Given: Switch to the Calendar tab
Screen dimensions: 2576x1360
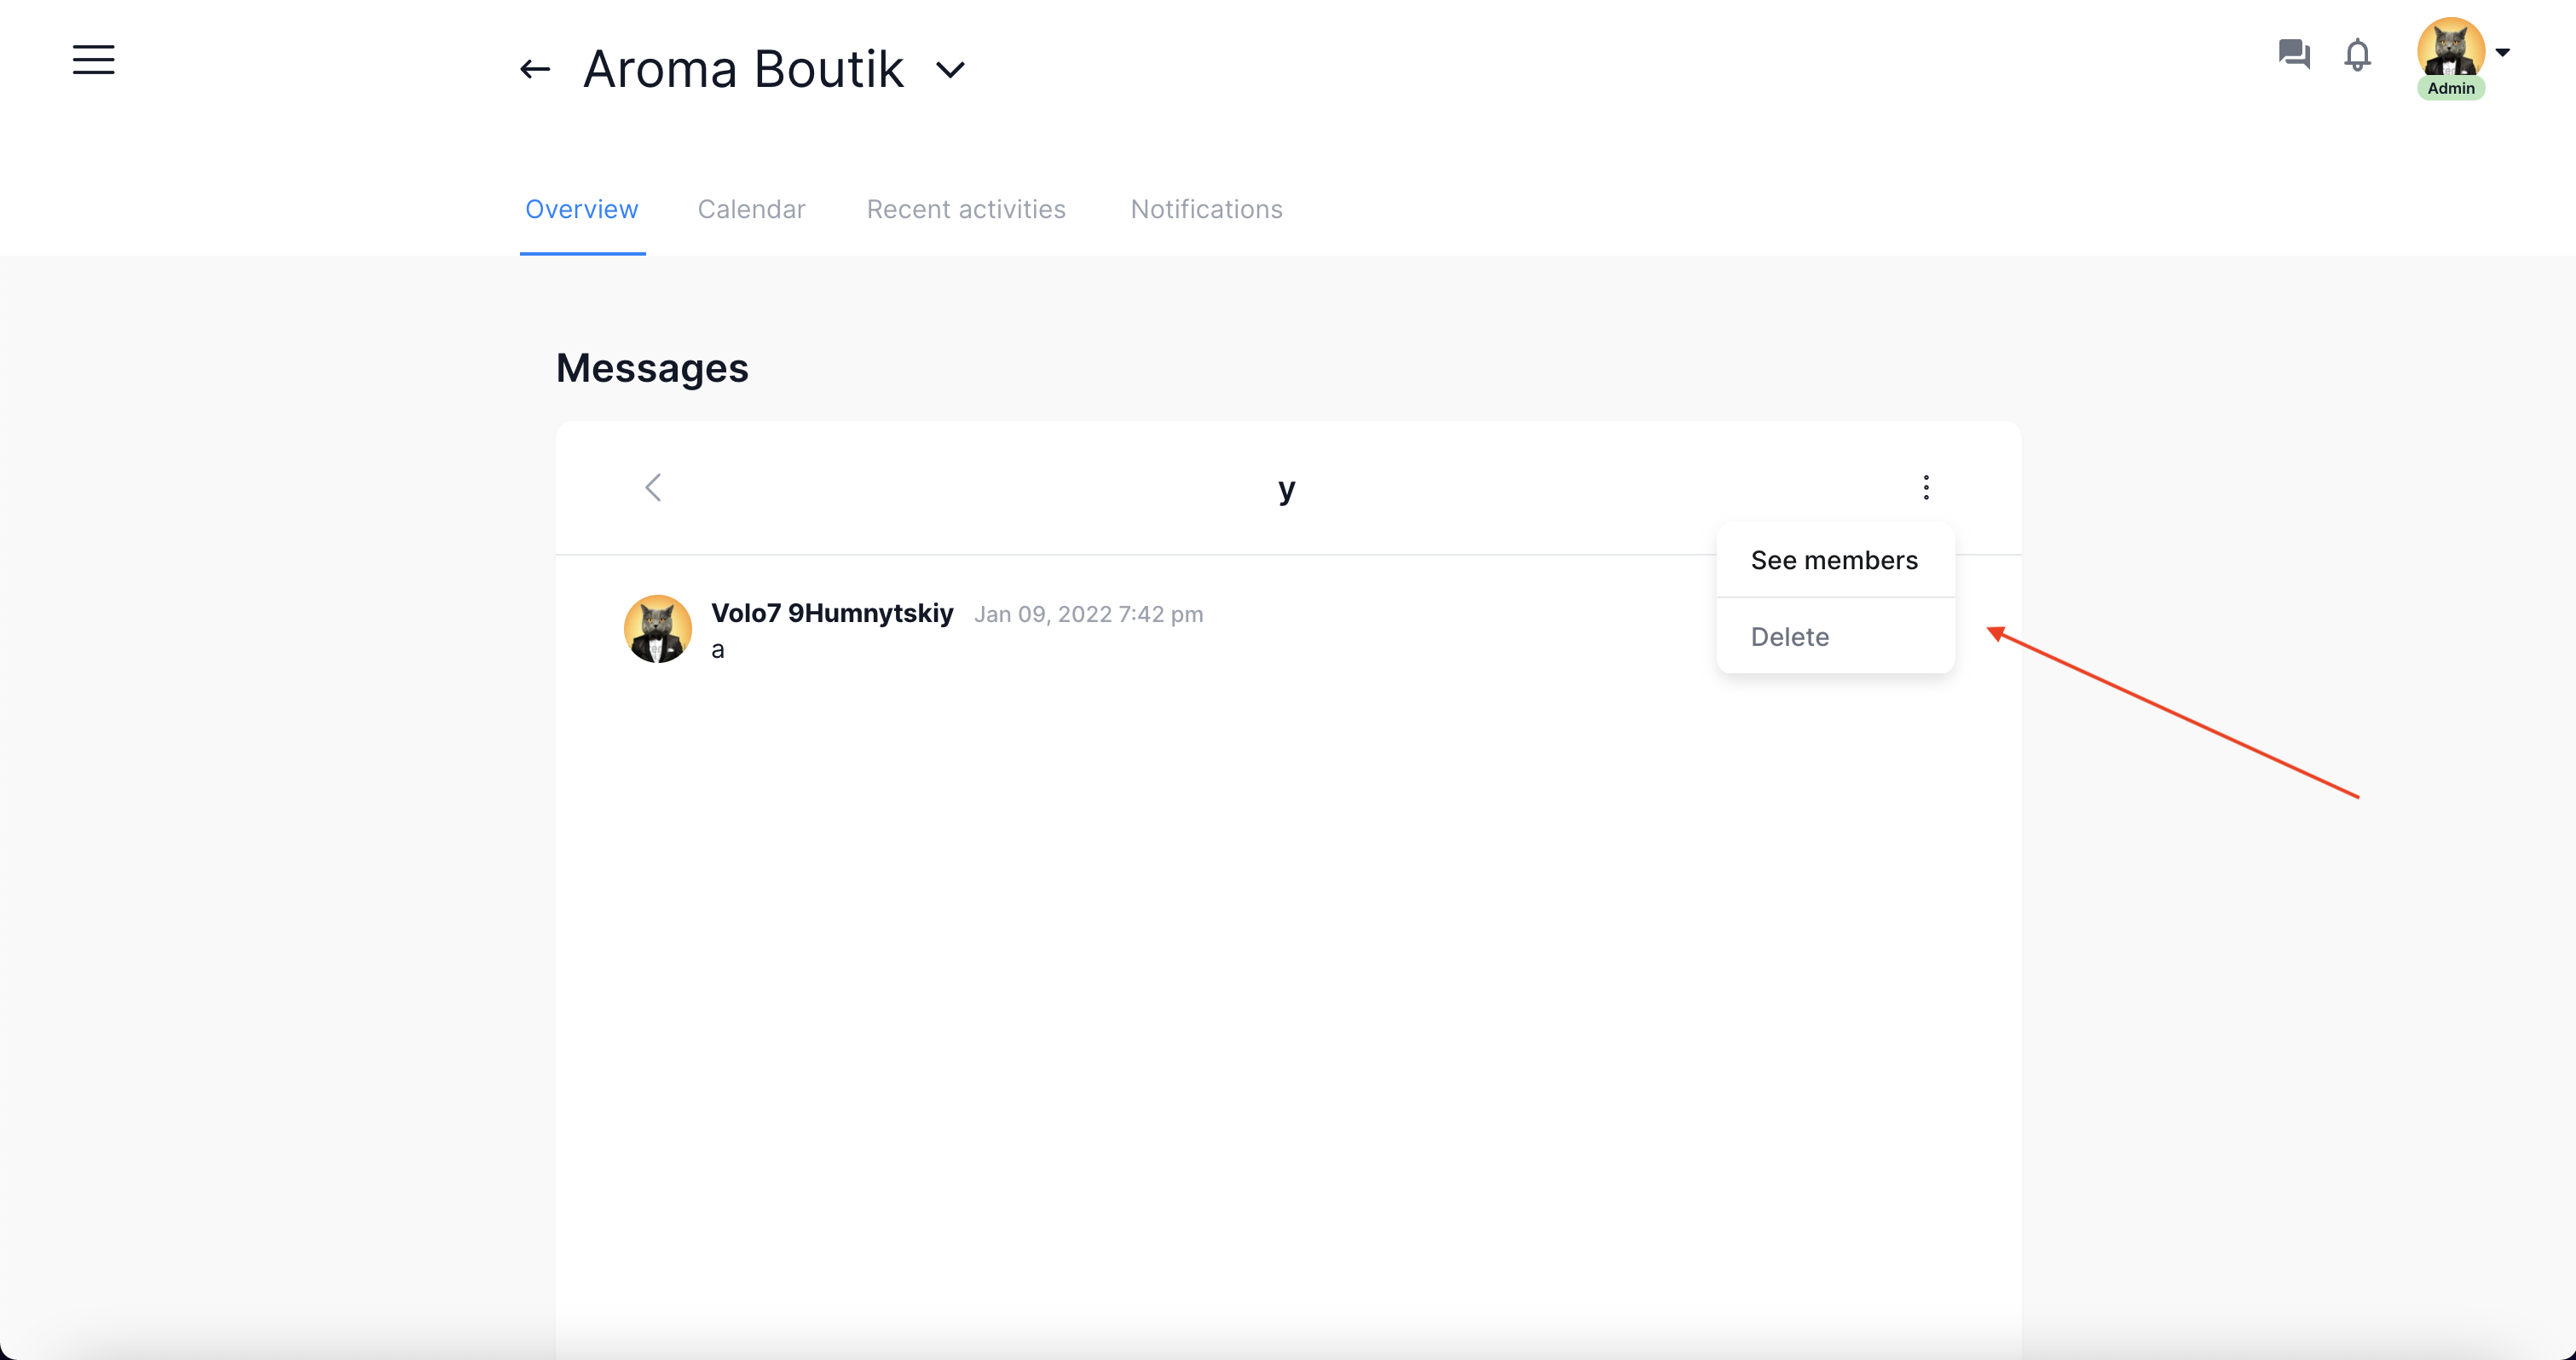Looking at the screenshot, I should click(751, 209).
